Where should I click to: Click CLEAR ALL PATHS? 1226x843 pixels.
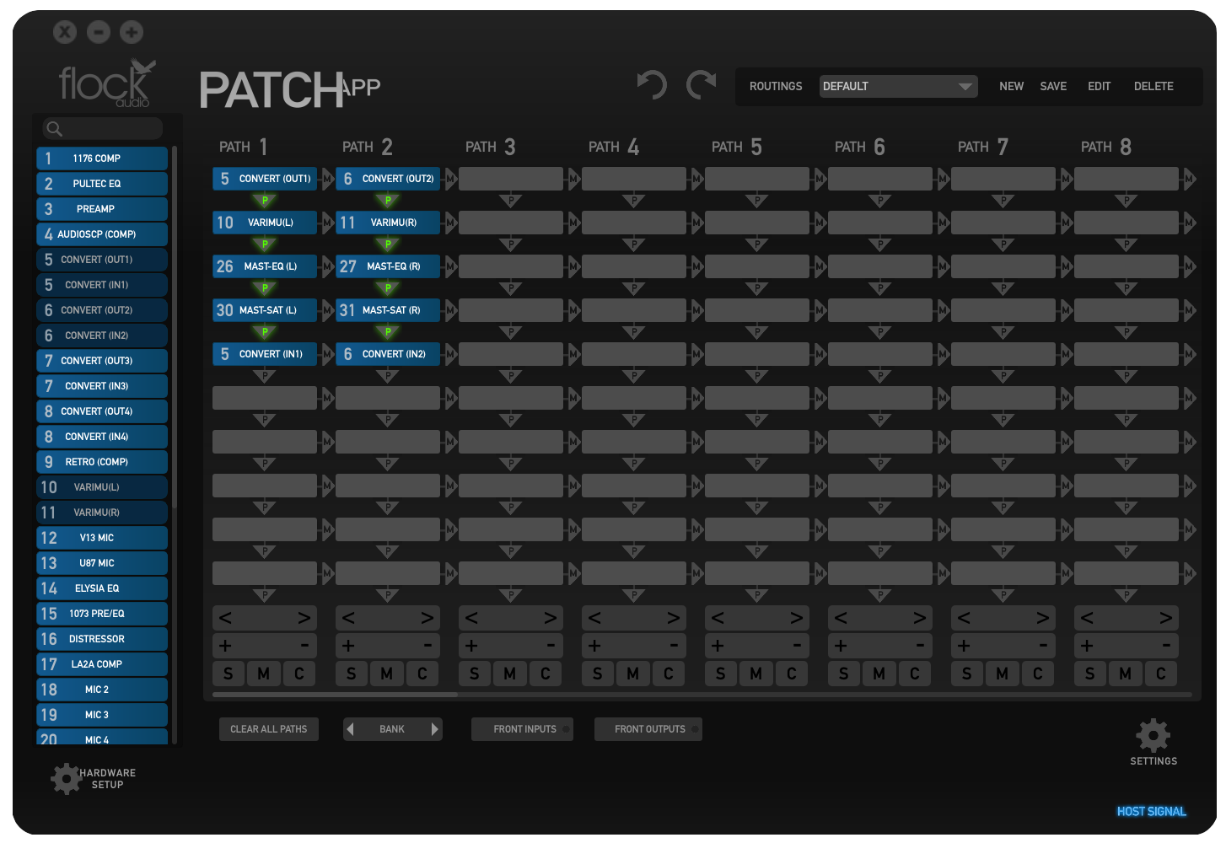268,728
